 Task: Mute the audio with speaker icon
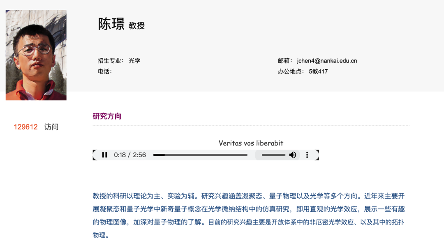tap(293, 155)
